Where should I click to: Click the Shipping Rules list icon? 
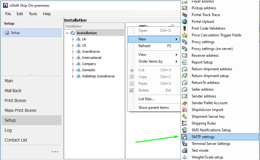185,123
